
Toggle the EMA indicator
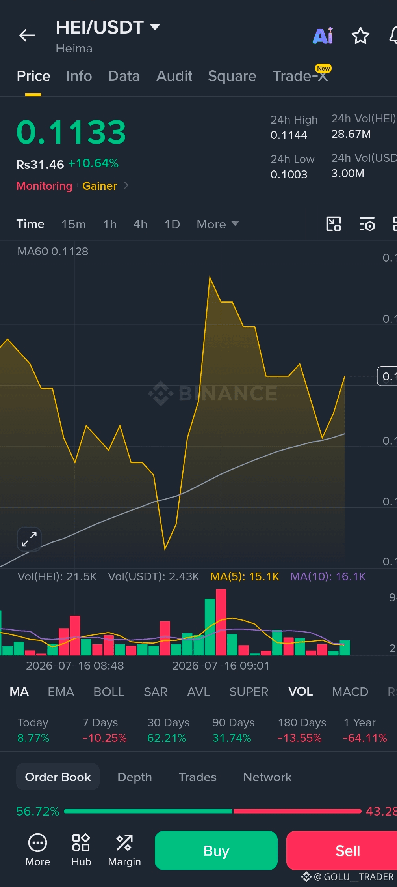pyautogui.click(x=61, y=692)
